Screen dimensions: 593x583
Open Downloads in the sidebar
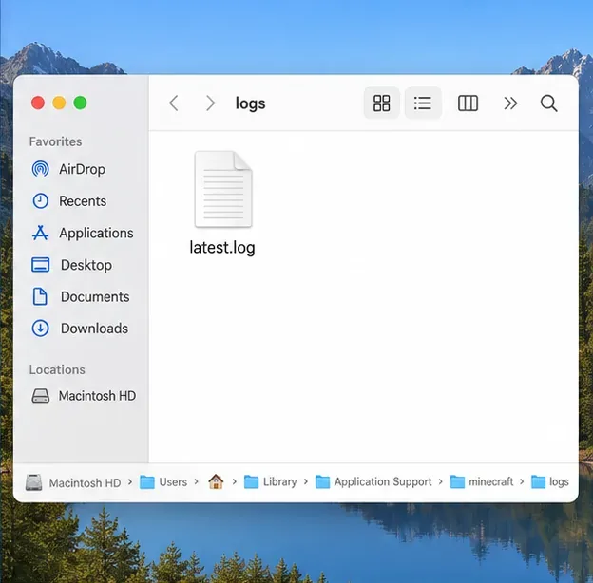82,329
